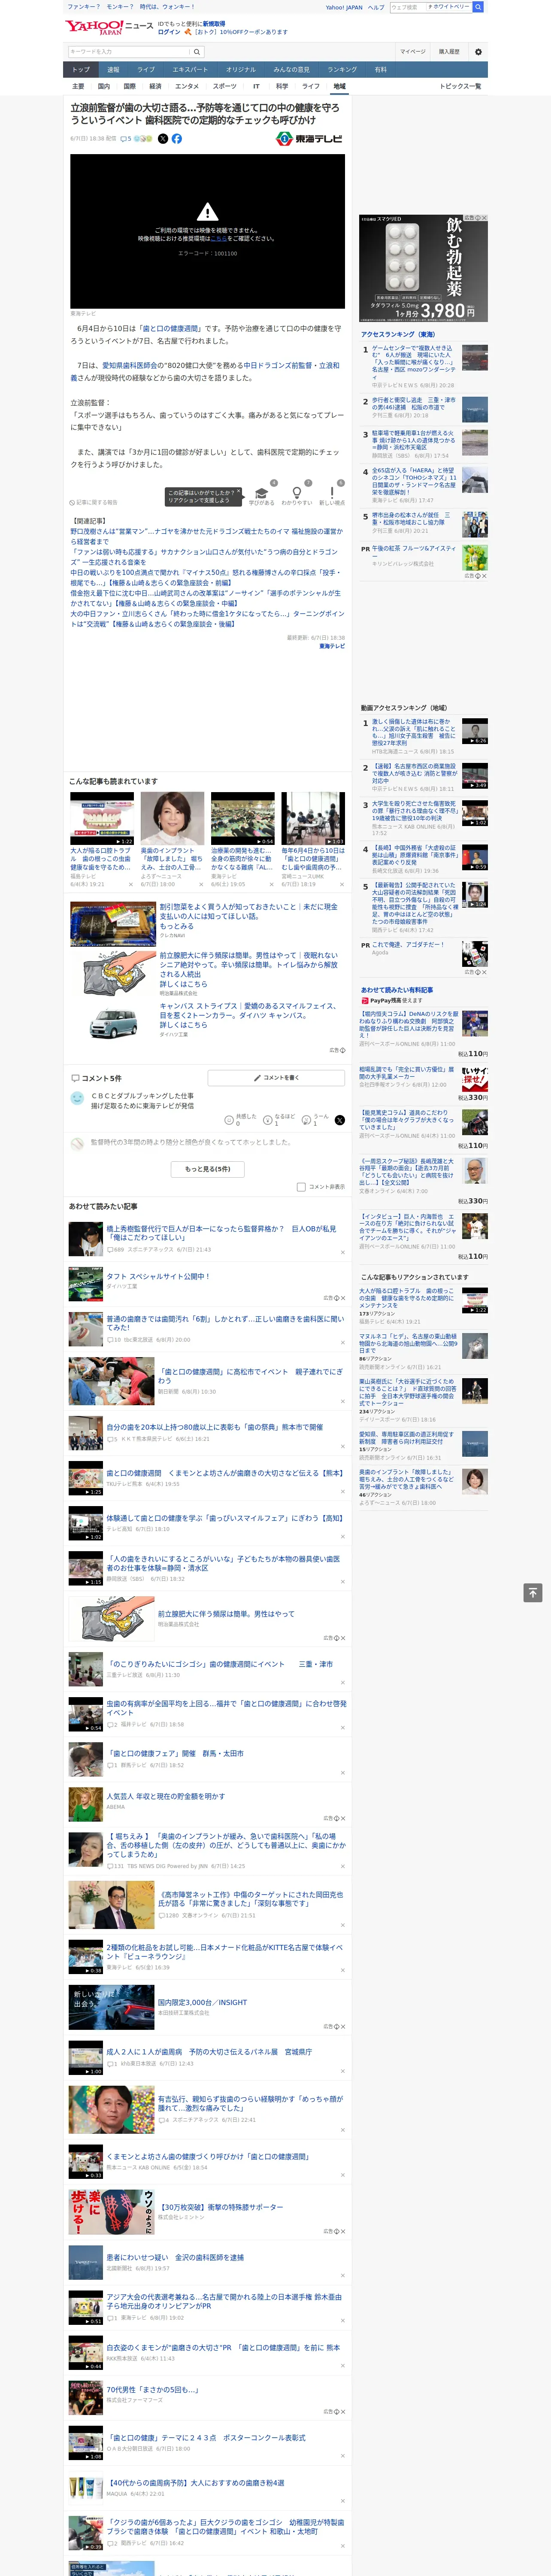
Task: Select the ライブ navigation tab
Action: pos(146,70)
